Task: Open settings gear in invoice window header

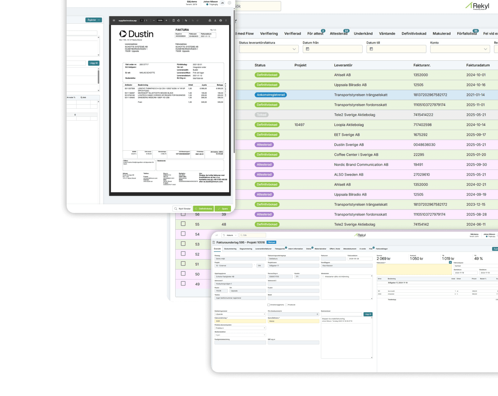Action: click(x=229, y=3)
